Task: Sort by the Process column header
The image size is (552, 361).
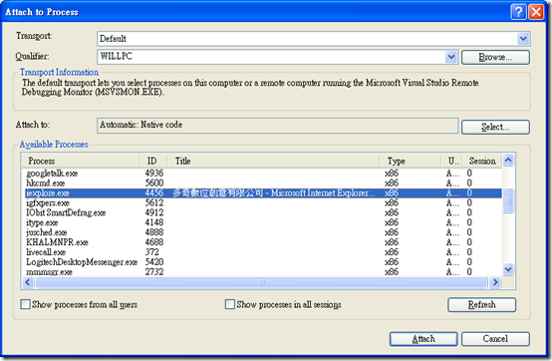Action: click(x=82, y=161)
